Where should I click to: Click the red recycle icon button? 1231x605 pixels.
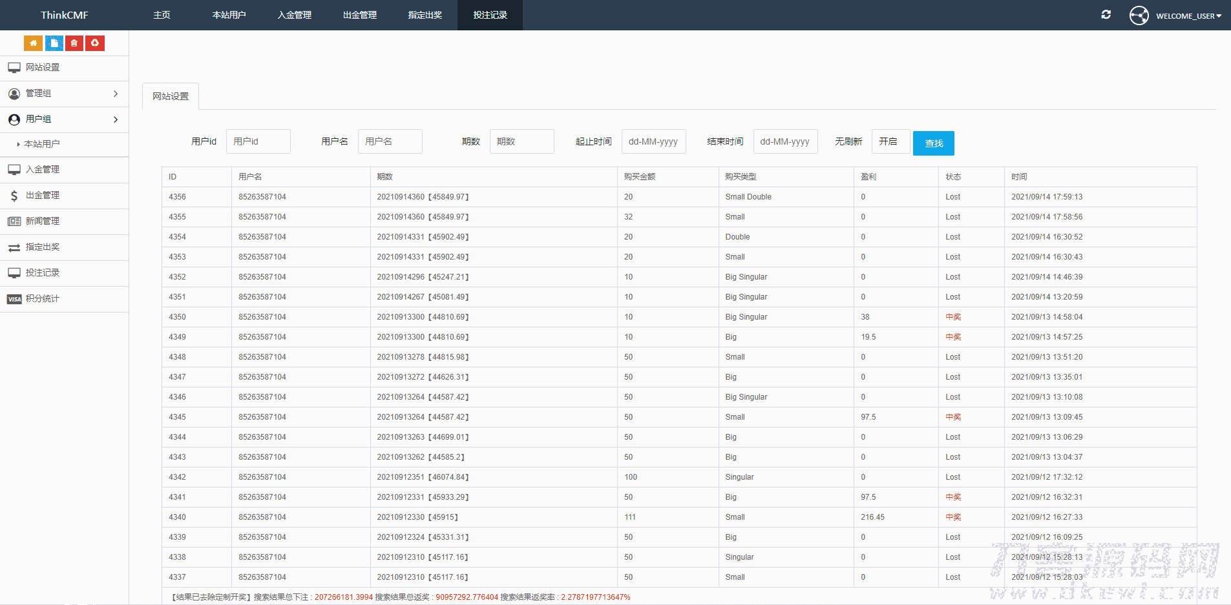[95, 43]
